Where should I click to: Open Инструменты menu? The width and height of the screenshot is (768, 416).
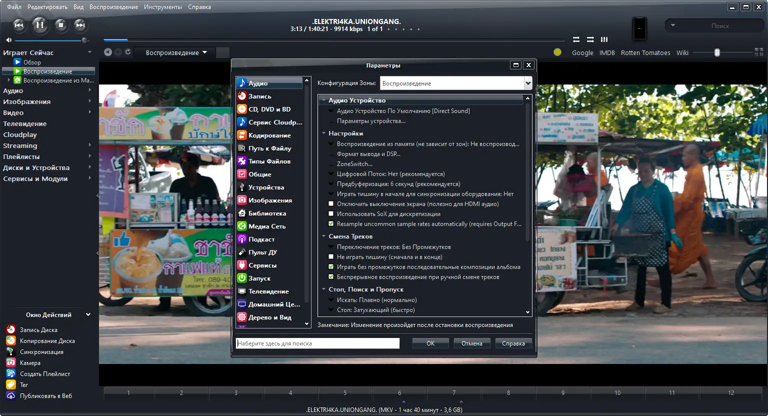pyautogui.click(x=163, y=7)
